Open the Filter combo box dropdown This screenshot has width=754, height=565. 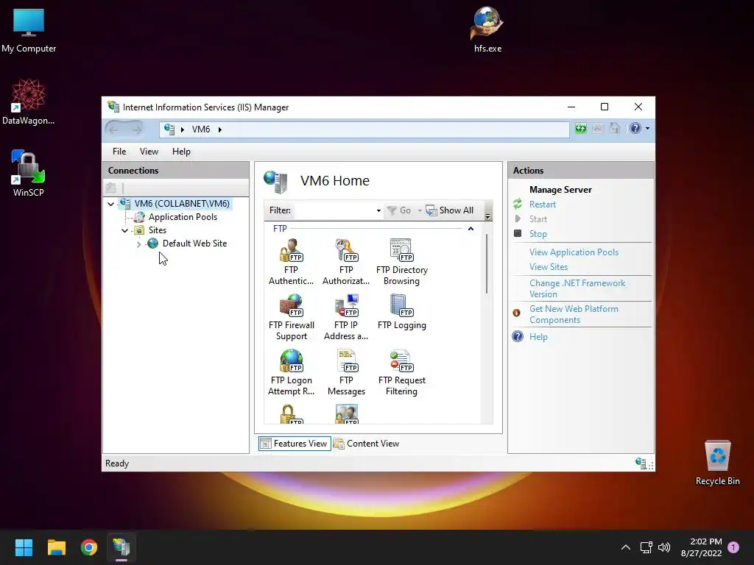click(x=378, y=210)
